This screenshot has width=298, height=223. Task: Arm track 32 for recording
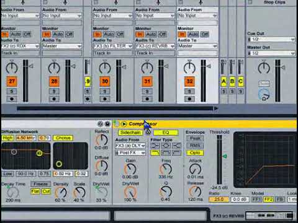point(189,99)
